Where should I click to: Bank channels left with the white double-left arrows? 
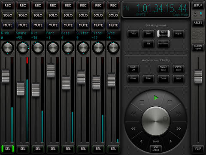click(133, 129)
